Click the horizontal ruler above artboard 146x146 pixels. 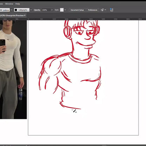73,19
